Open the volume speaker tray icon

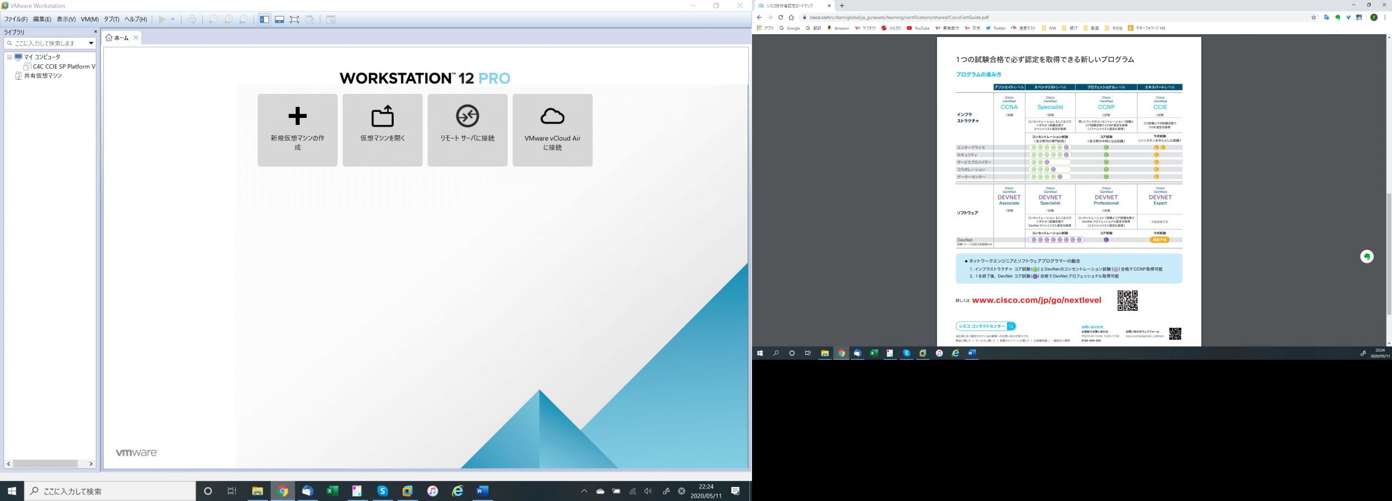point(648,491)
